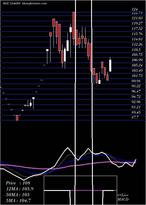Viewport: 146px width, 205px height.
Task: Click the 50MA : 105 readout
Action: (18, 195)
